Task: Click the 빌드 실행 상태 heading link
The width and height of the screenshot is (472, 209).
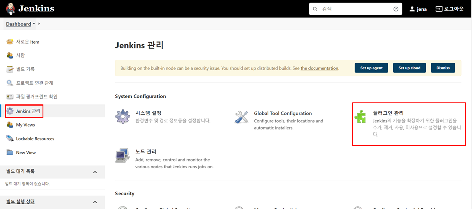Action: click(20, 201)
